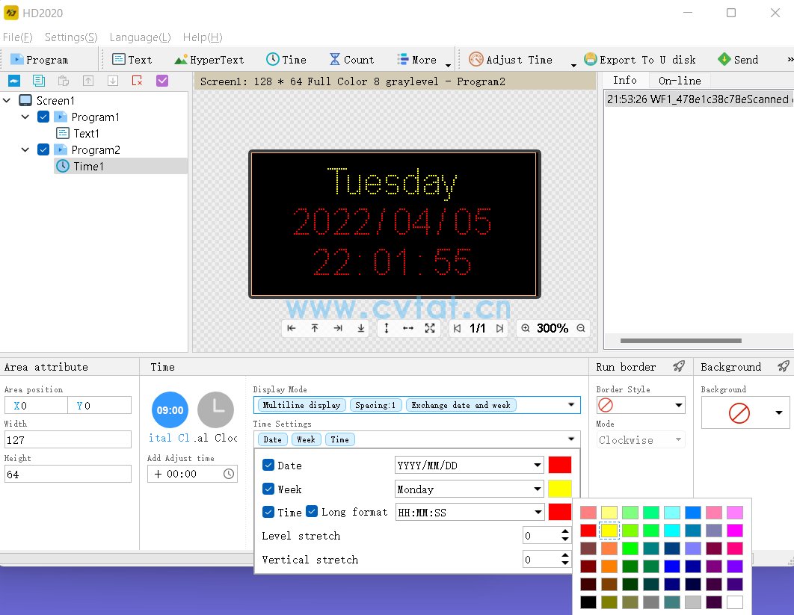794x615 pixels.
Task: Insert a Count area
Action: [x=351, y=60]
